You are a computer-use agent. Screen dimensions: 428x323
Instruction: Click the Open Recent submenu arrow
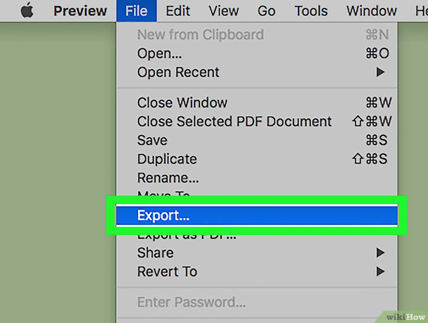(381, 72)
